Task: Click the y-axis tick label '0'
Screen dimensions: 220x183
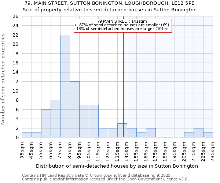Action: 17,137
